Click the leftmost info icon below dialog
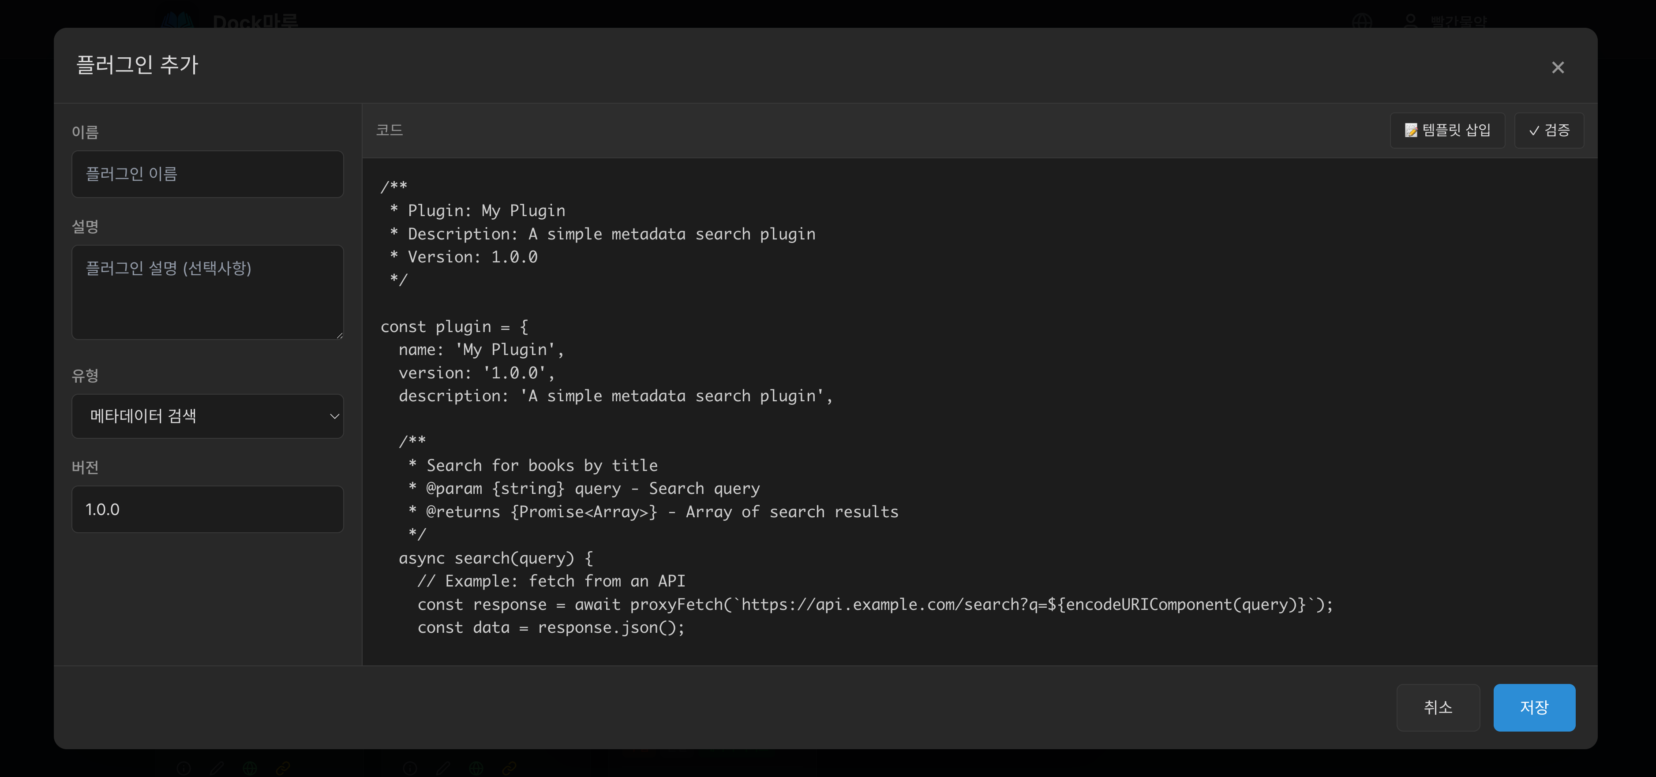1656x777 pixels. pos(184,768)
